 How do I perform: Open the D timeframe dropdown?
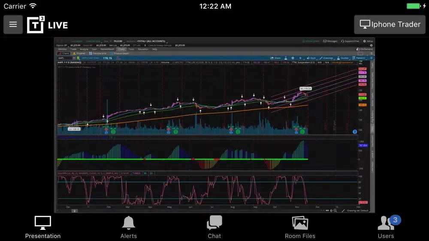[300, 58]
